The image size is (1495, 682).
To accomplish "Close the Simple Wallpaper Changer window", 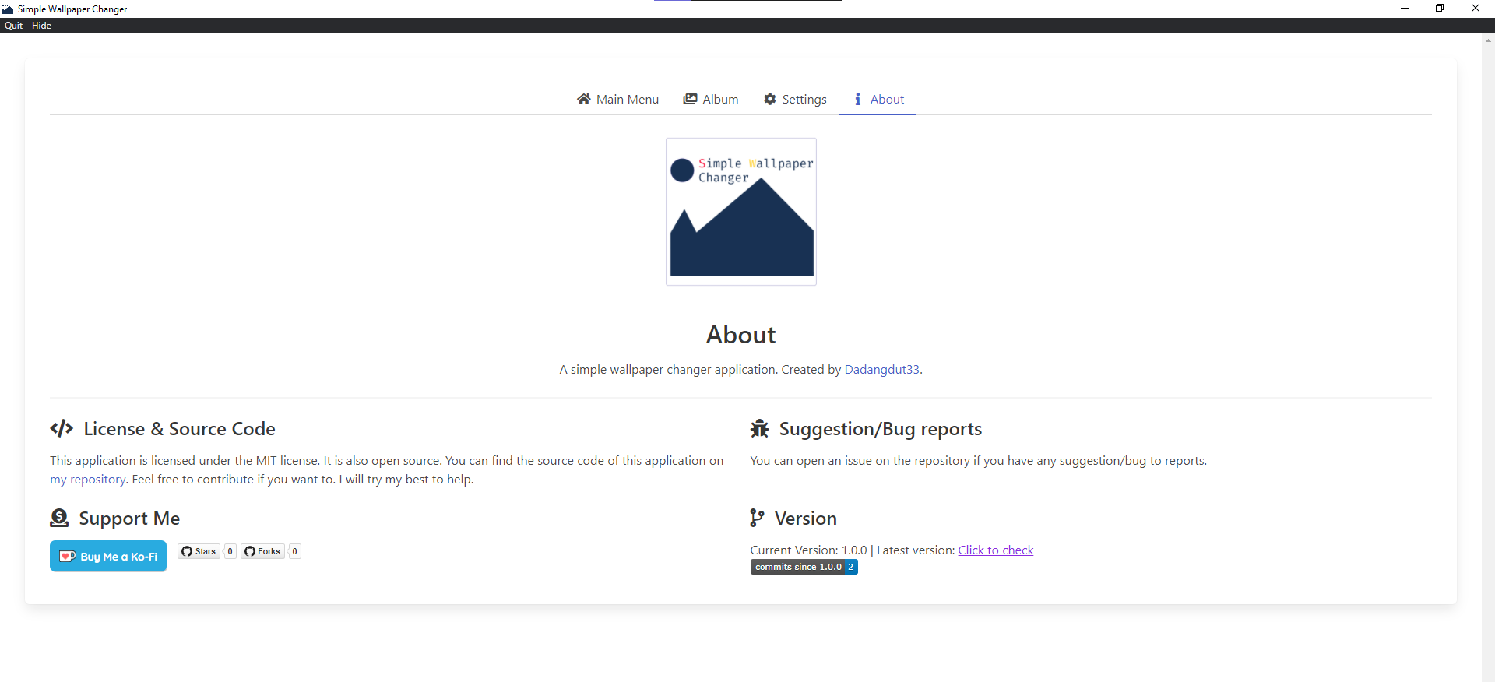I will pyautogui.click(x=1476, y=9).
